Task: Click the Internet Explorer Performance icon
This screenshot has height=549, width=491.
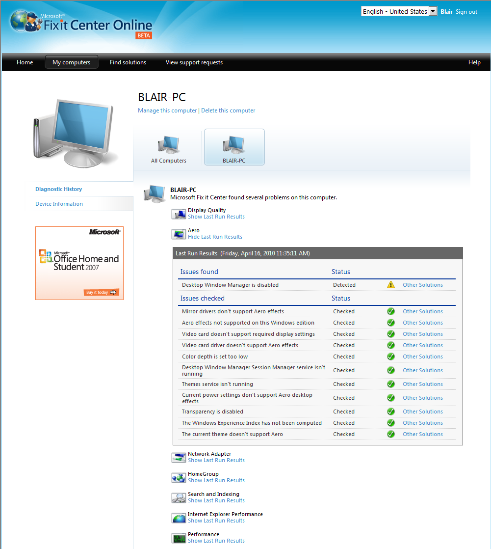Action: coord(179,518)
